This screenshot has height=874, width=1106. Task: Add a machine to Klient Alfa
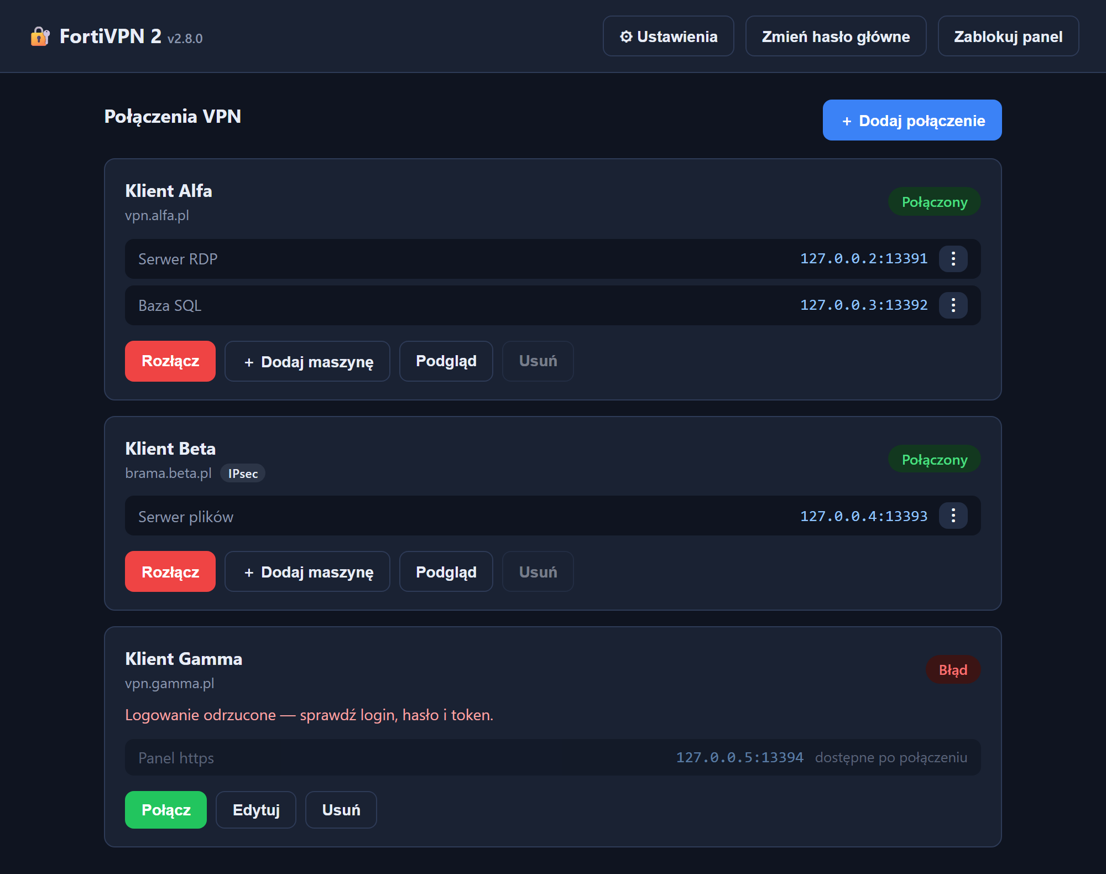(x=307, y=361)
